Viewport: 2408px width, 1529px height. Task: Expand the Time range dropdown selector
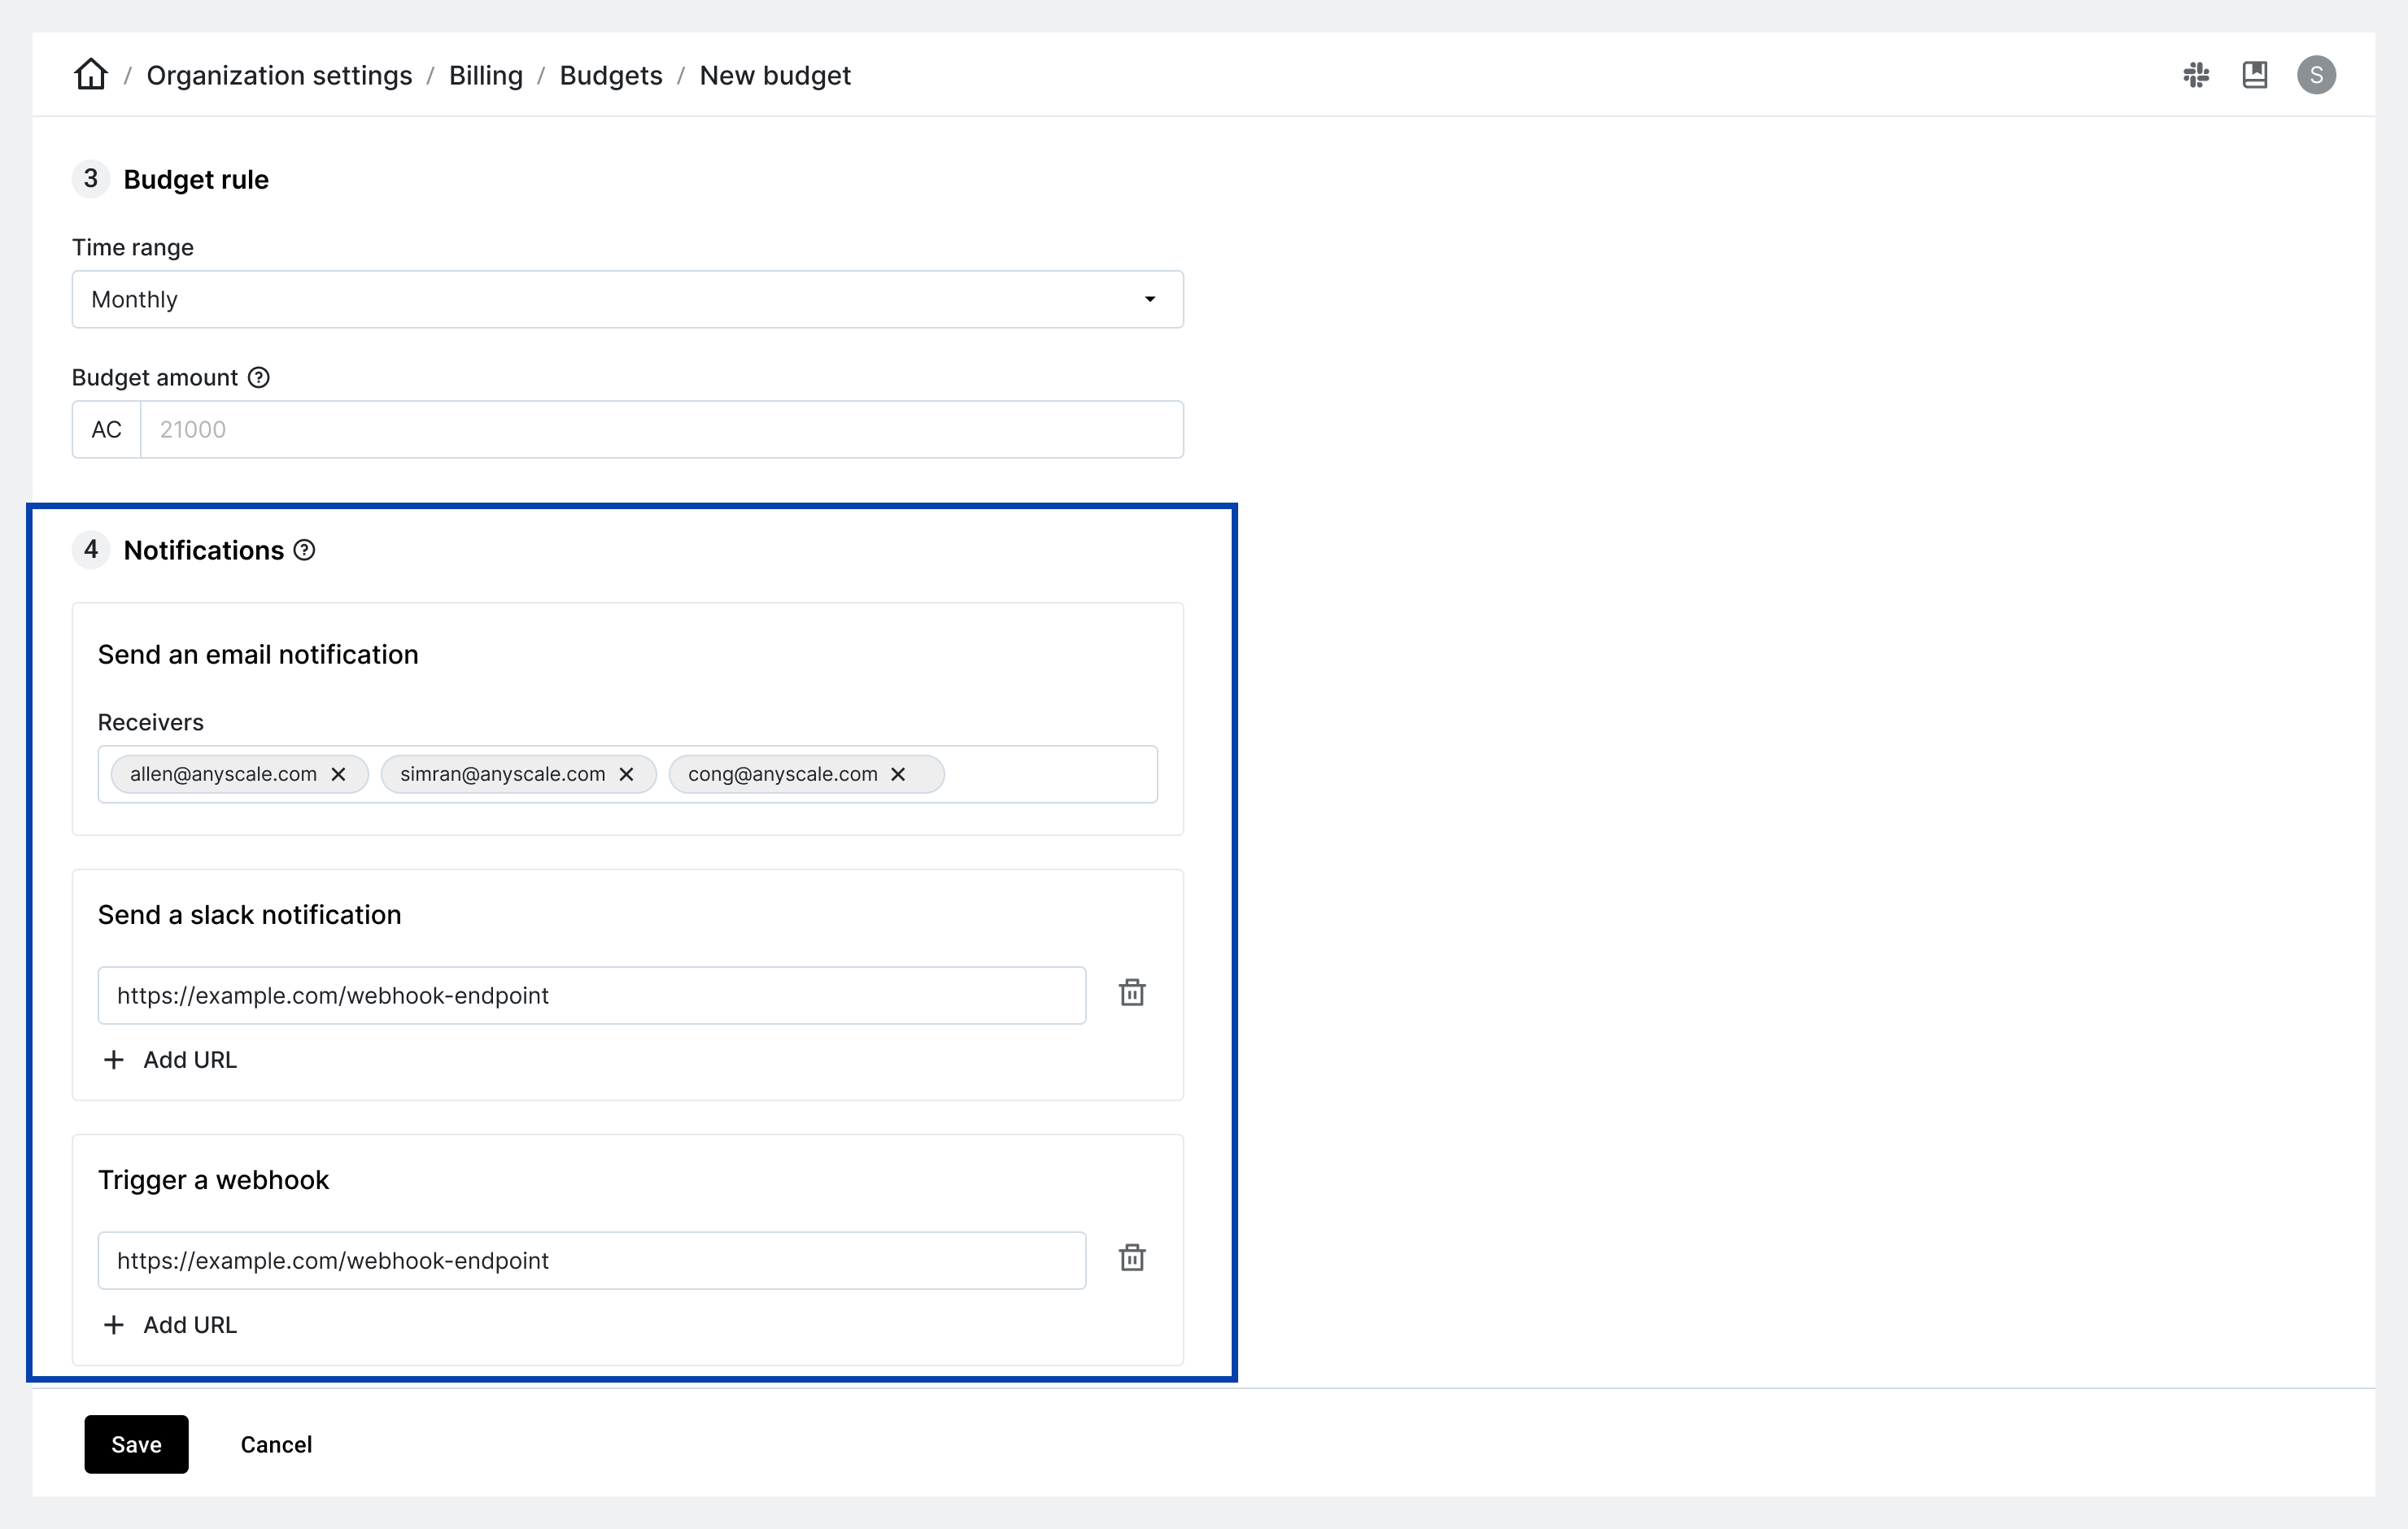[x=626, y=298]
